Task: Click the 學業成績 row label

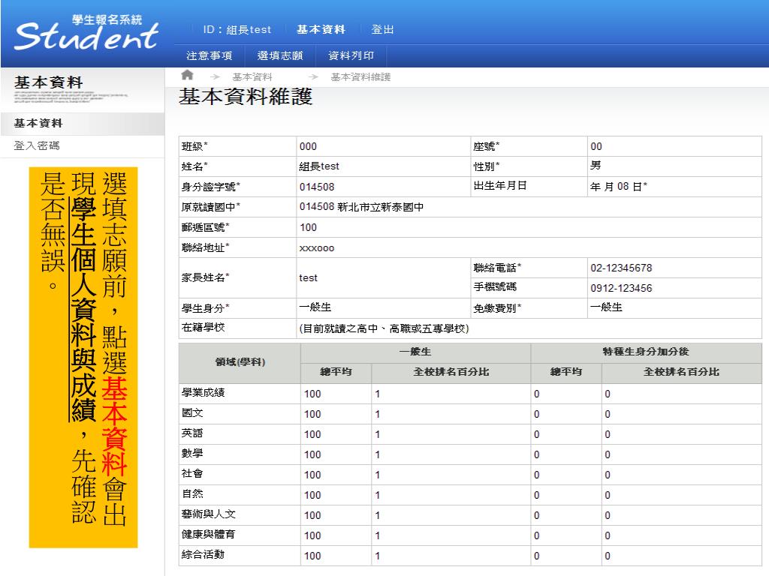Action: point(203,393)
